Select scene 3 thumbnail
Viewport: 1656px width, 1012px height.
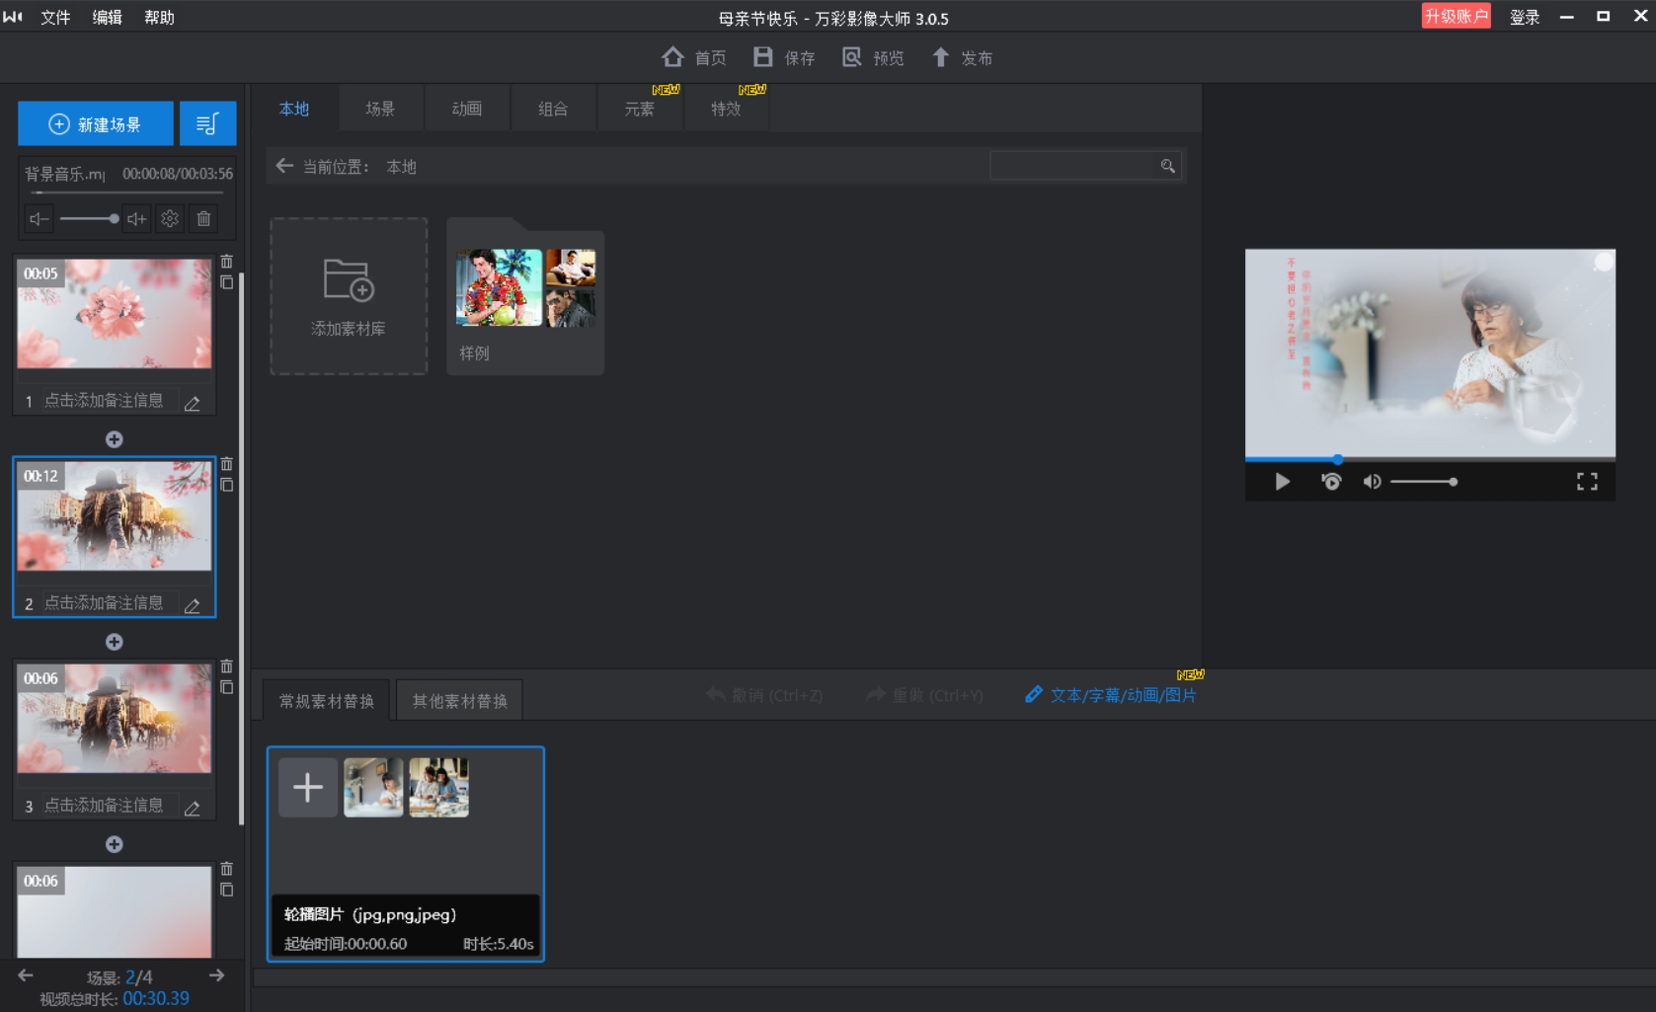115,719
